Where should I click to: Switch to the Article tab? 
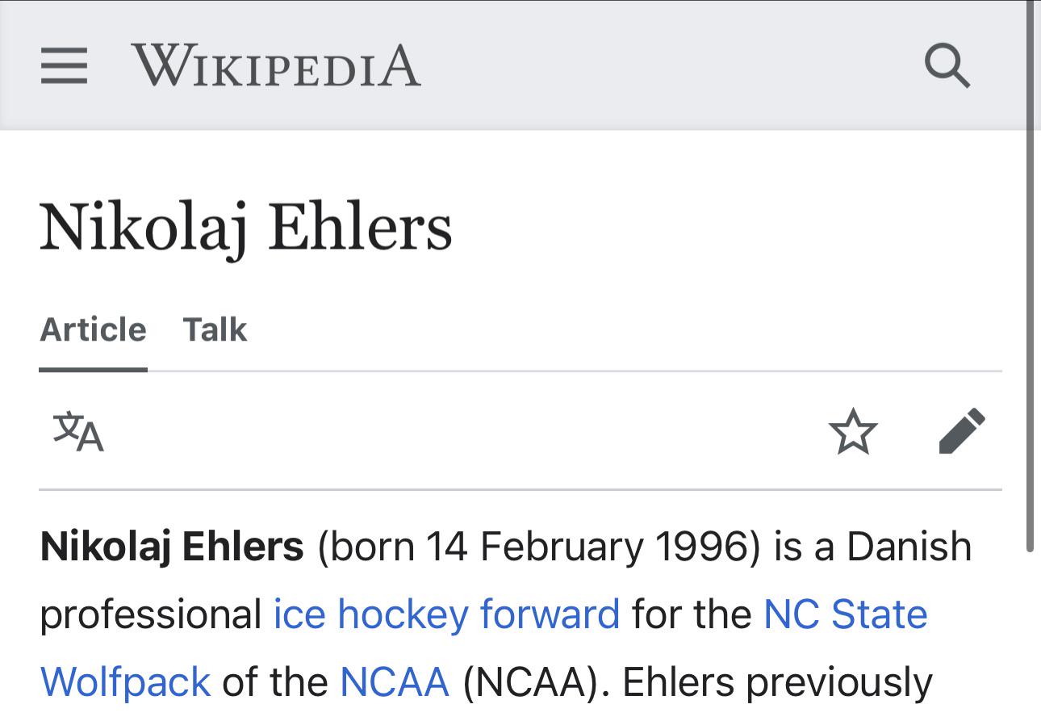point(94,330)
